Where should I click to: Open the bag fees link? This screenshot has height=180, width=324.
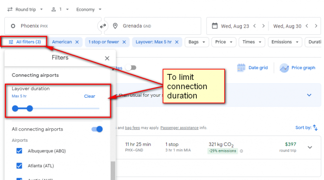[132, 128]
